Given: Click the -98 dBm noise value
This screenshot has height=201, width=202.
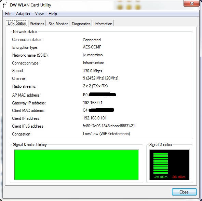Looking at the screenshot, I should [x=178, y=177].
